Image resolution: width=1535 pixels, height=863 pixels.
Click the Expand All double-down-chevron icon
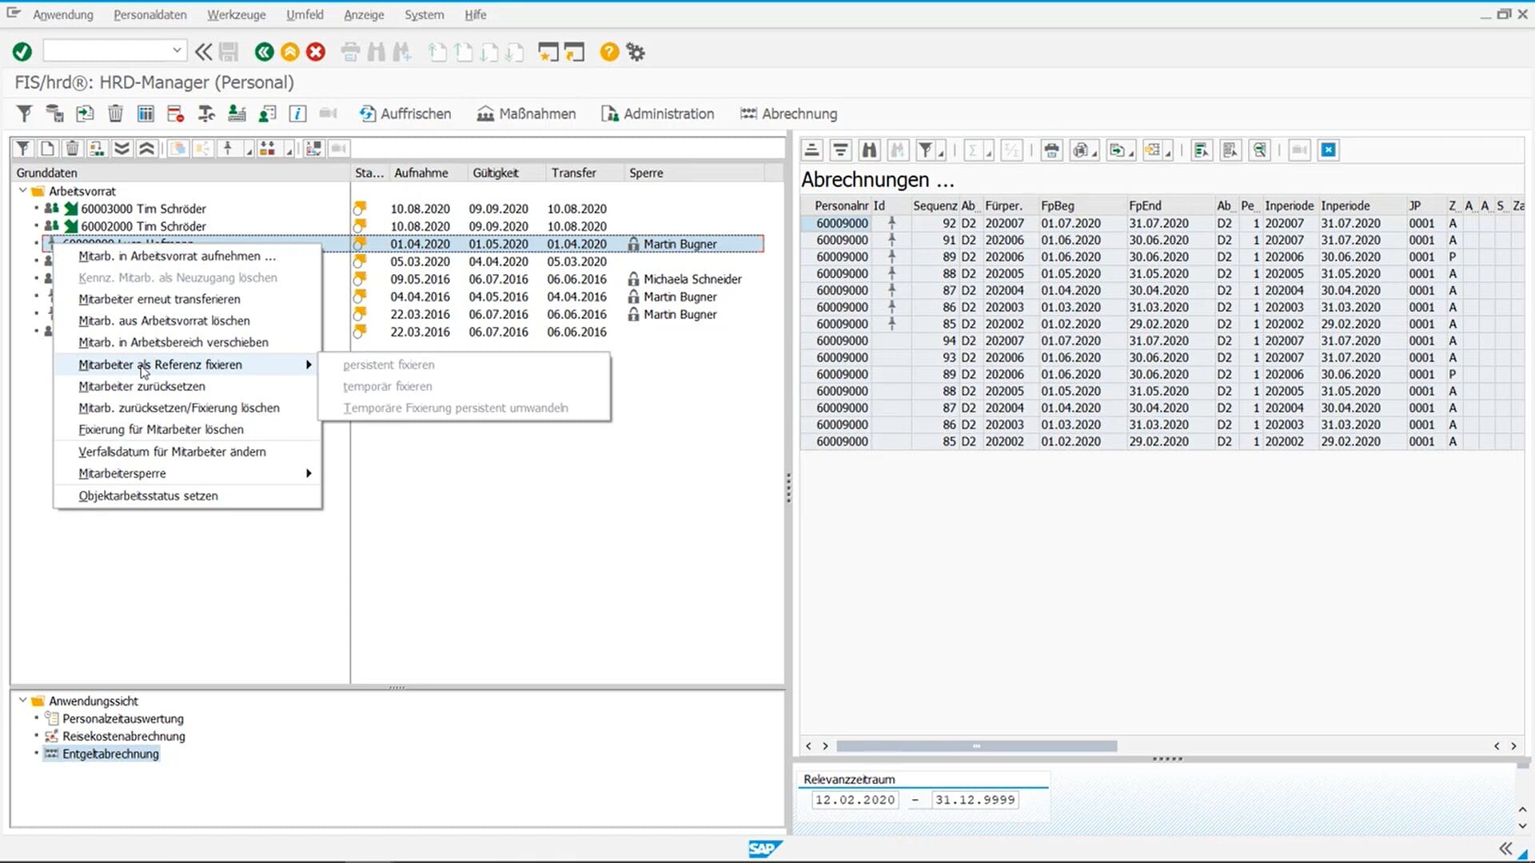tap(122, 149)
